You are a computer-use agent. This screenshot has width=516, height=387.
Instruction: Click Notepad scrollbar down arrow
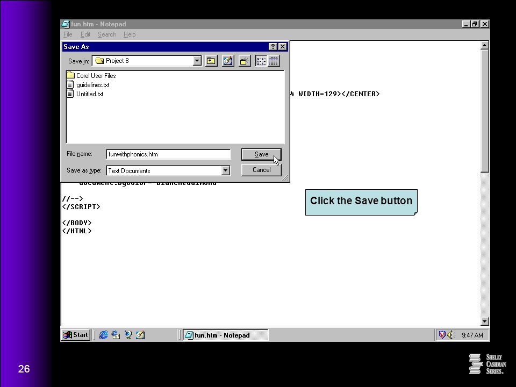[484, 321]
